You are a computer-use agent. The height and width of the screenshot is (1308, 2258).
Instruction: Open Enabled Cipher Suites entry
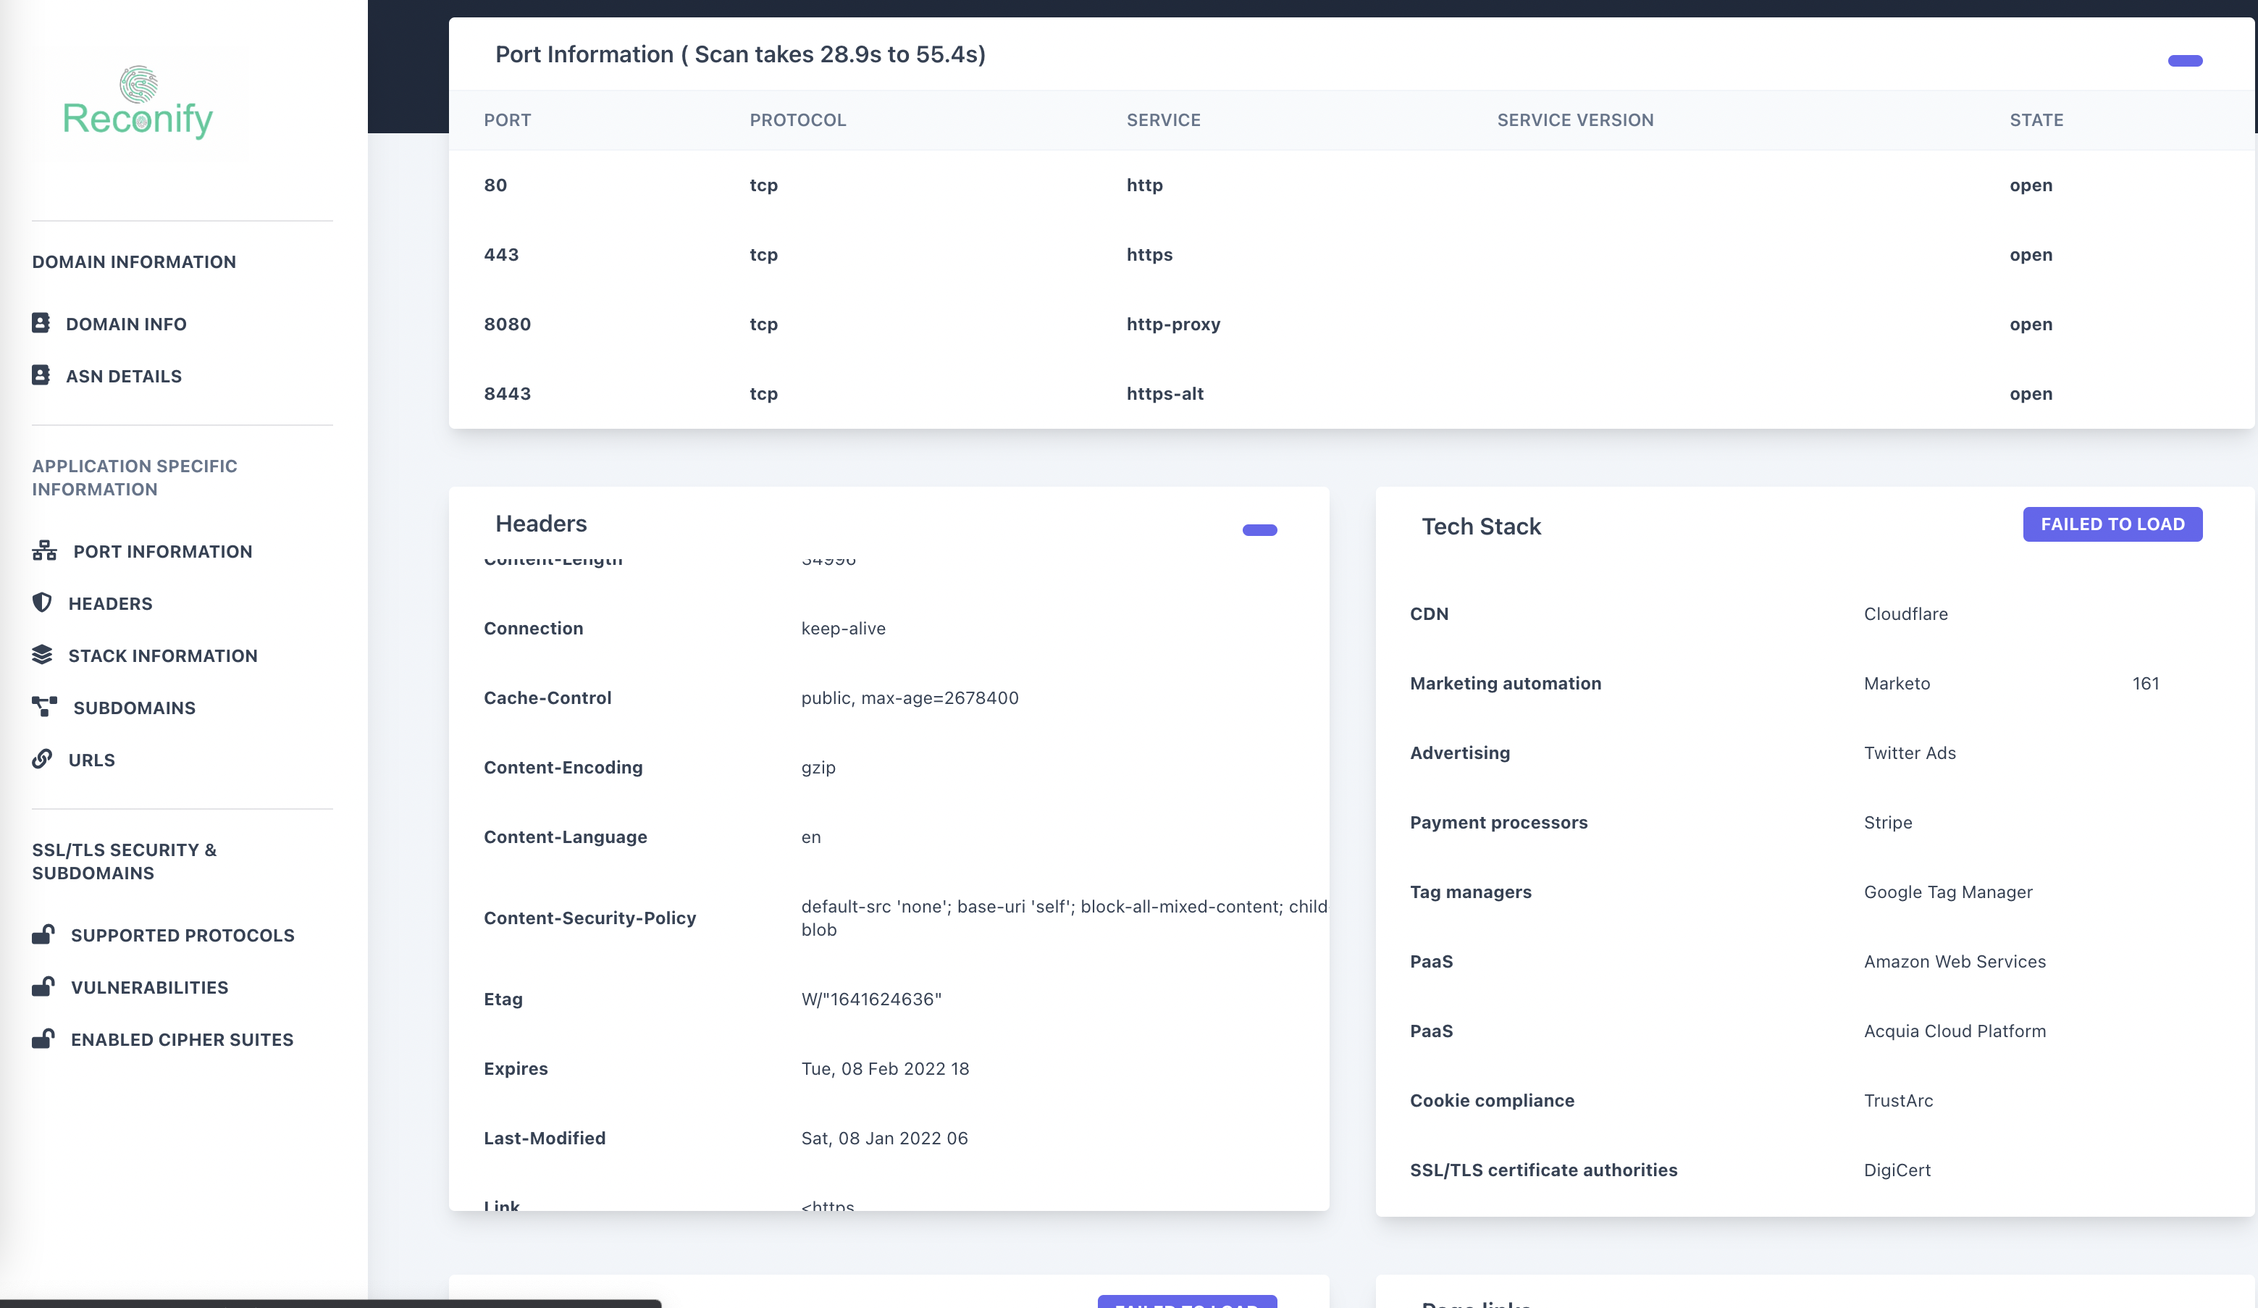click(x=182, y=1039)
